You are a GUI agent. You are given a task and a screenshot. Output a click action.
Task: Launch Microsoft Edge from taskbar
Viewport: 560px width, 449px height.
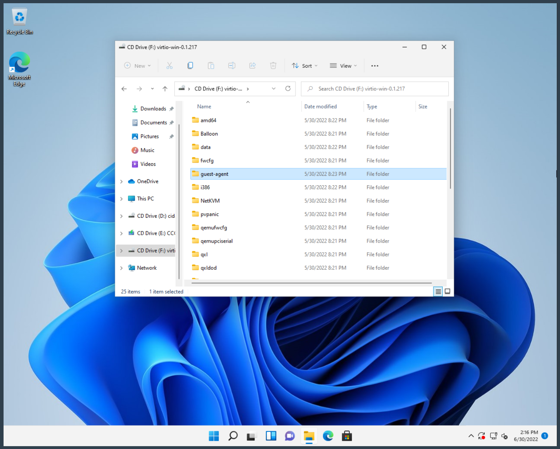click(328, 436)
